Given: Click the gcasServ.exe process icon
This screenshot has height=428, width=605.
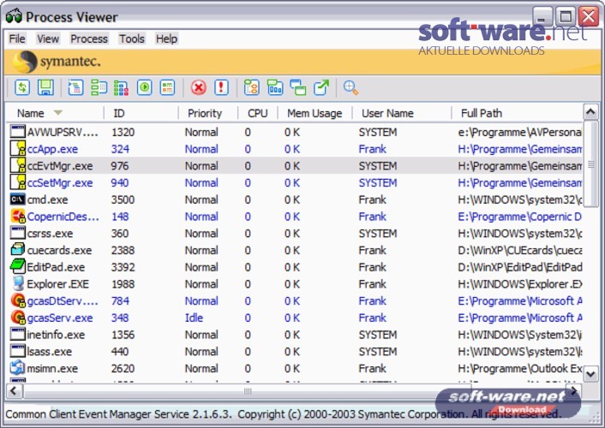Looking at the screenshot, I should (x=17, y=318).
